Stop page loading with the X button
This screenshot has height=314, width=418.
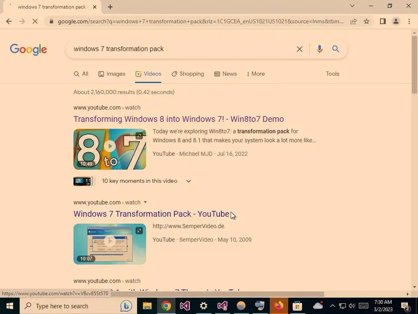coord(35,21)
